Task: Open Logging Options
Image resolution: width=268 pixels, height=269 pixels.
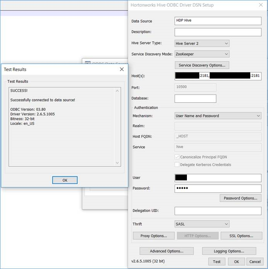Action: coord(229,251)
